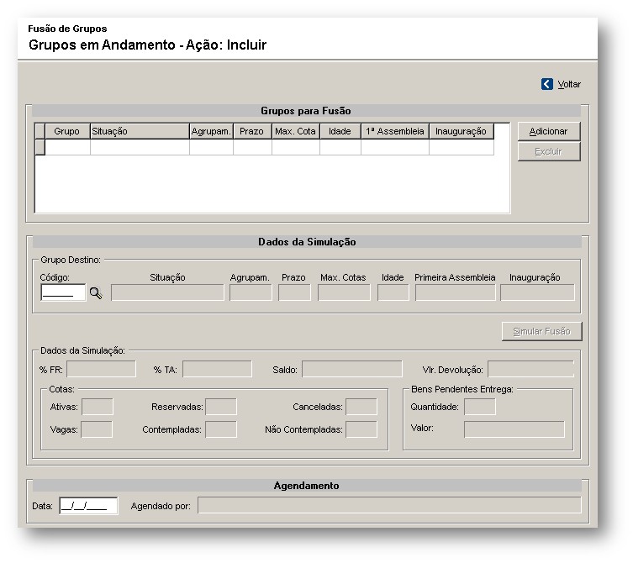Select the Idade column header in grid

(x=340, y=131)
